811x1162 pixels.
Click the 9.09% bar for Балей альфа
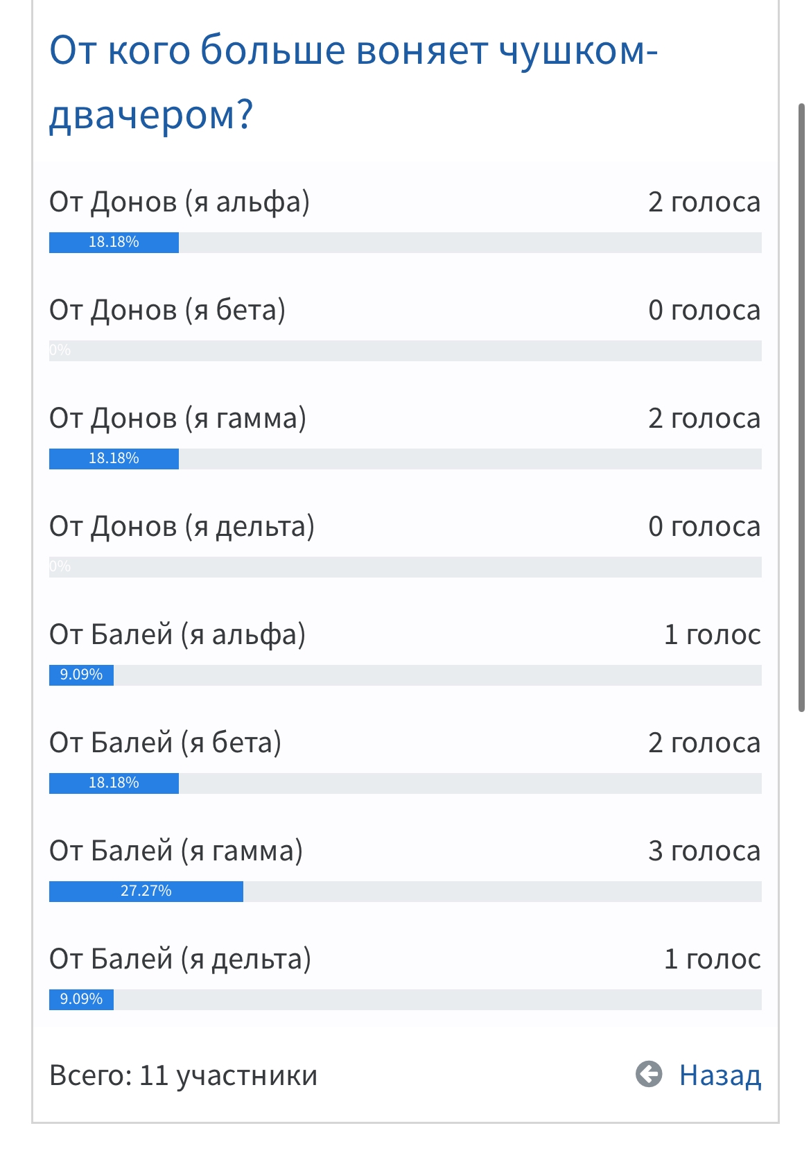point(81,675)
